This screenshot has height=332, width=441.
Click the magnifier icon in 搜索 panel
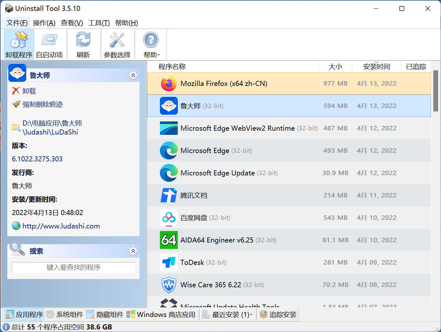tap(17, 249)
